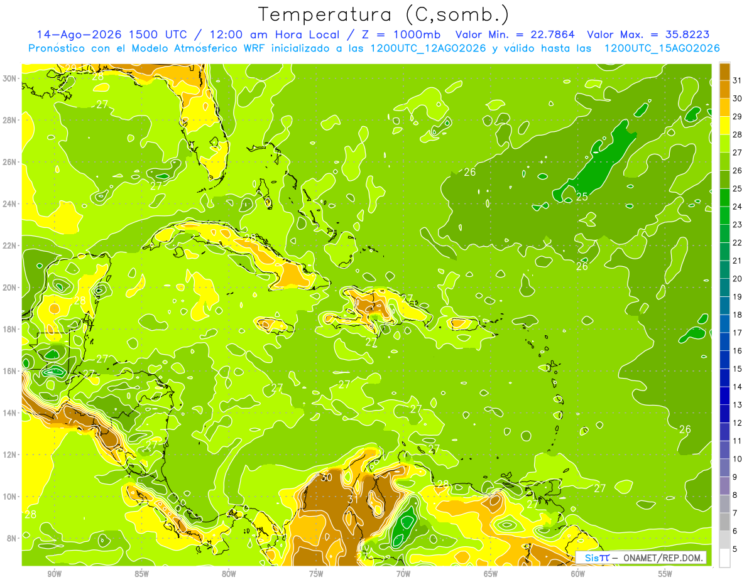Image resolution: width=754 pixels, height=582 pixels.
Task: Pick the dark blue swatch between 13 and 14
Action: tap(724, 396)
